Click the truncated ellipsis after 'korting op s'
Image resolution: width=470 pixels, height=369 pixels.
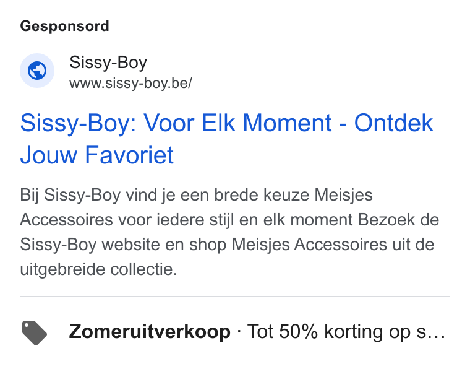(438, 332)
